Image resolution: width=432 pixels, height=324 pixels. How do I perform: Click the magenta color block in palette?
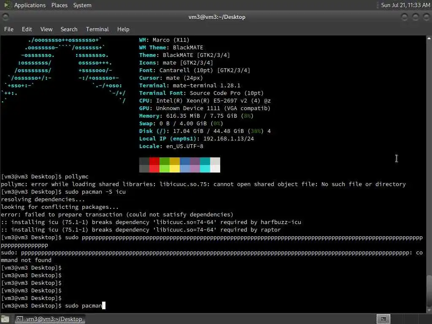tap(195, 165)
